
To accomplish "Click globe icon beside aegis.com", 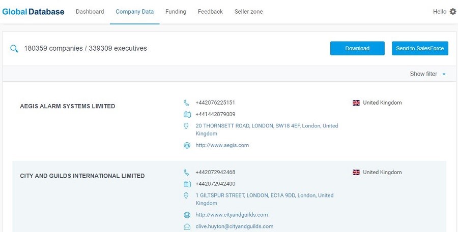I will (x=187, y=145).
